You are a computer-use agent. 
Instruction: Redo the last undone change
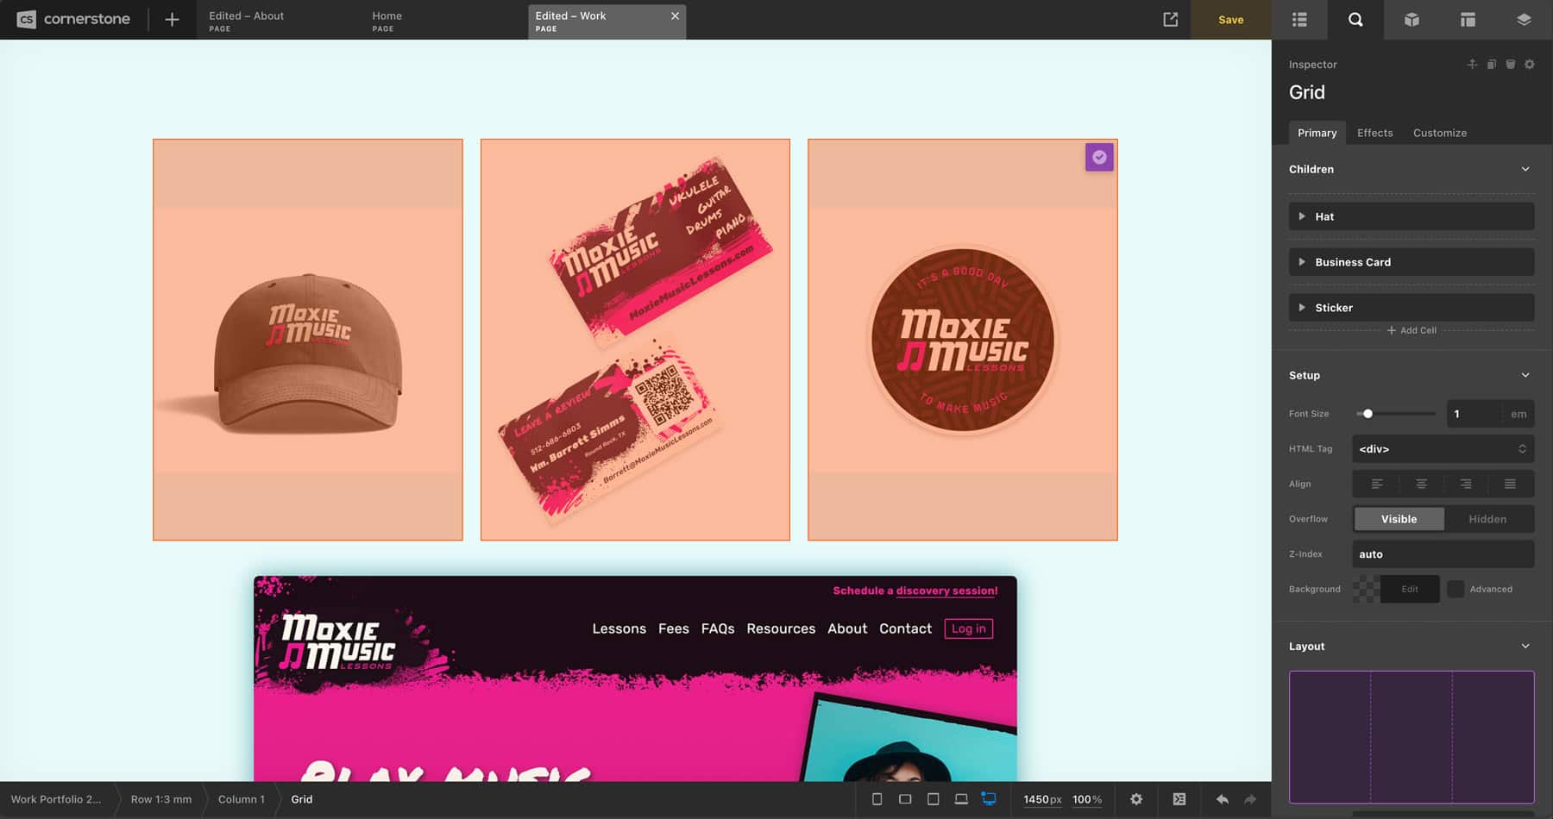(x=1250, y=799)
